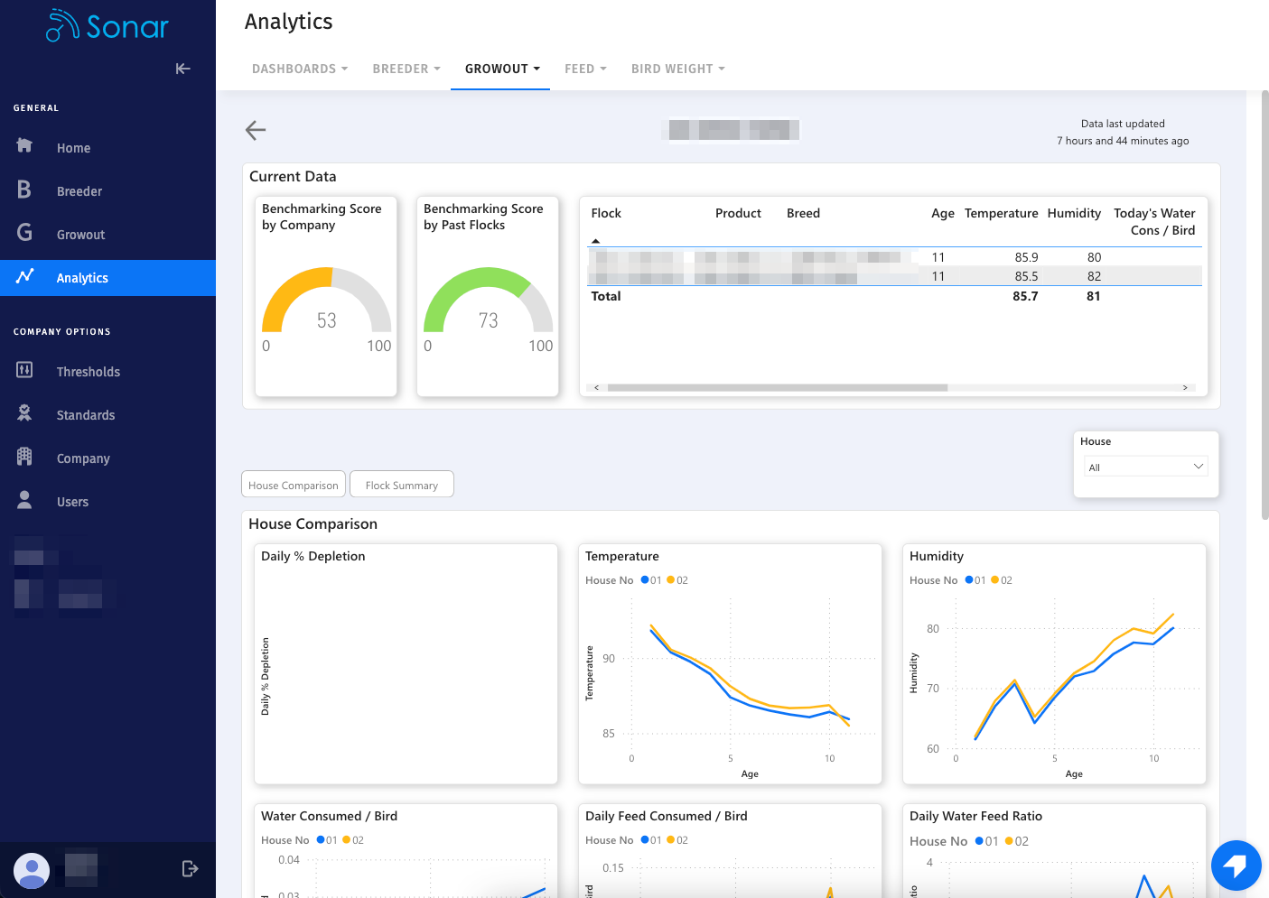Click the Standards ribbon icon

tap(24, 413)
